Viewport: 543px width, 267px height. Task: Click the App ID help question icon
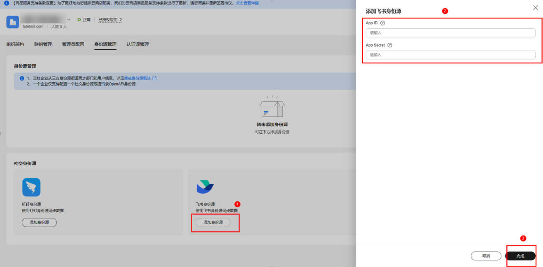(382, 23)
